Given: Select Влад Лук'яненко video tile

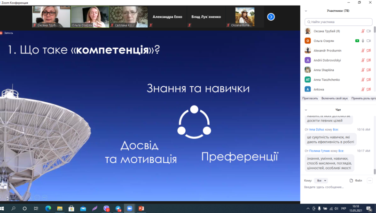Looking at the screenshot, I should [x=206, y=17].
